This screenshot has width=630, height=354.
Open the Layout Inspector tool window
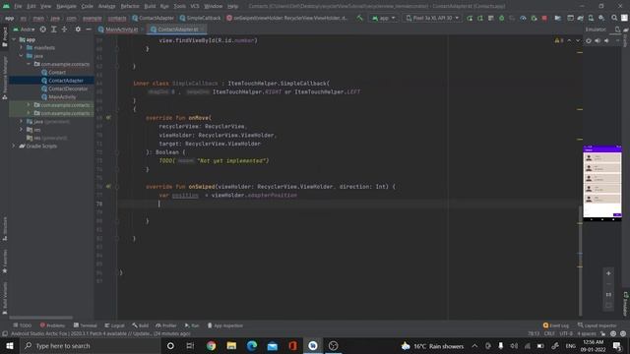[598, 325]
